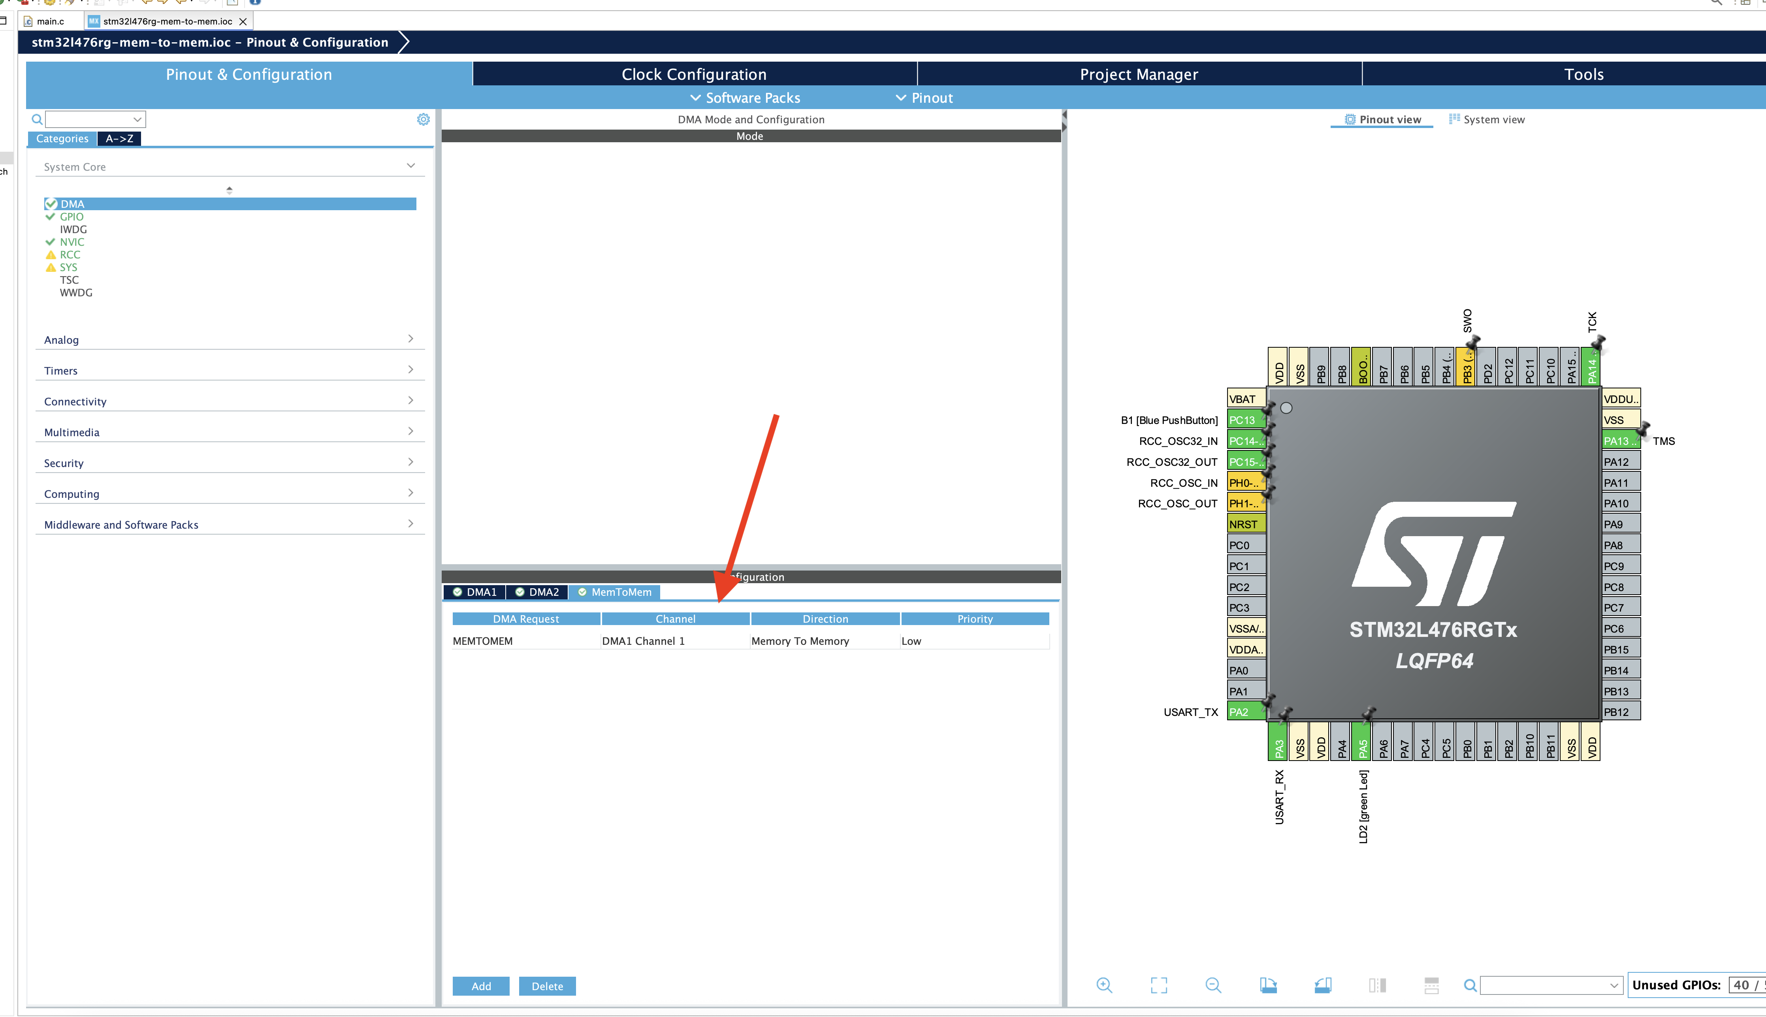Open the Software Packs dropdown
Screen dimensions: 1766x1017
744,98
